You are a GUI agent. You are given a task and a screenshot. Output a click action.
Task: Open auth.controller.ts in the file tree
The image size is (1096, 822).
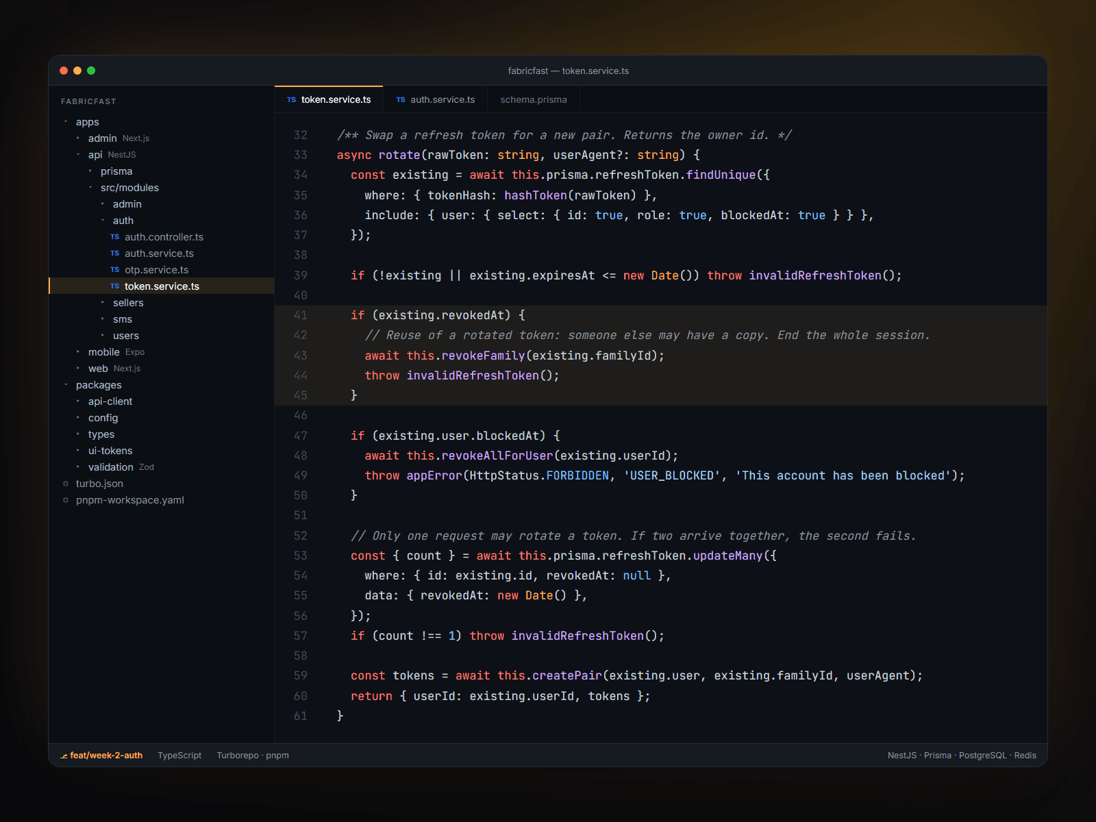(162, 237)
